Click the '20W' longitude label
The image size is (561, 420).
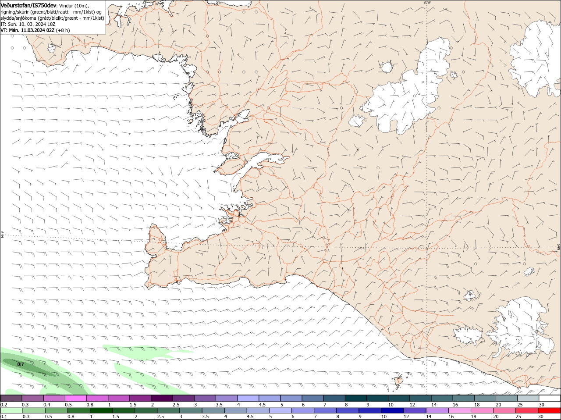(427, 2)
